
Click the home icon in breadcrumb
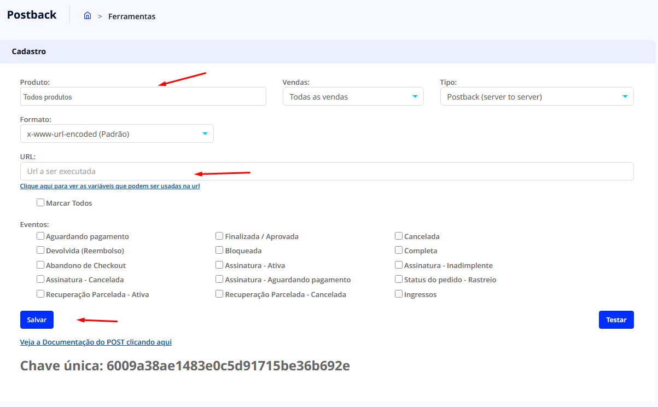tap(88, 16)
